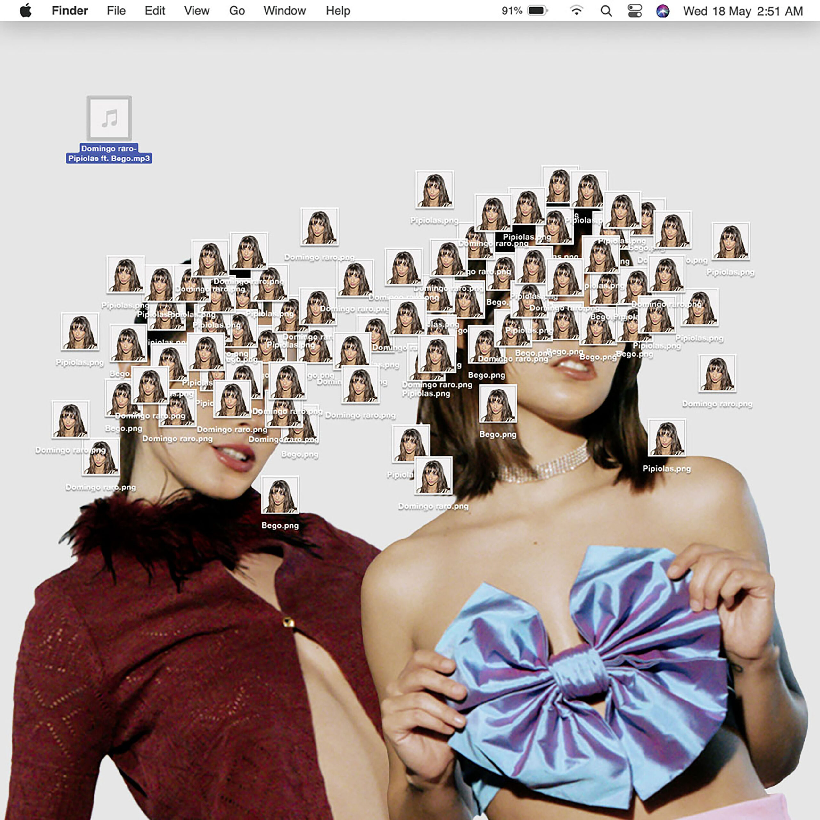Open the Help menu
The image size is (820, 820).
(338, 11)
